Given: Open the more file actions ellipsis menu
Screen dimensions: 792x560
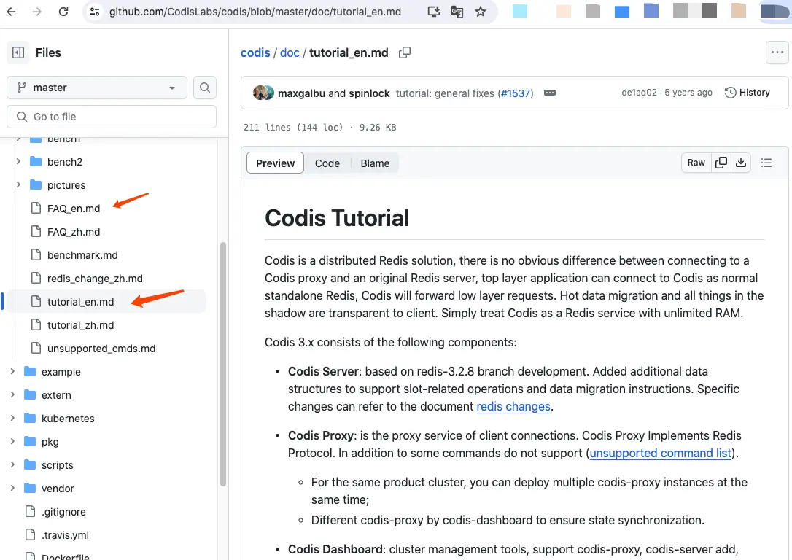Looking at the screenshot, I should point(777,52).
